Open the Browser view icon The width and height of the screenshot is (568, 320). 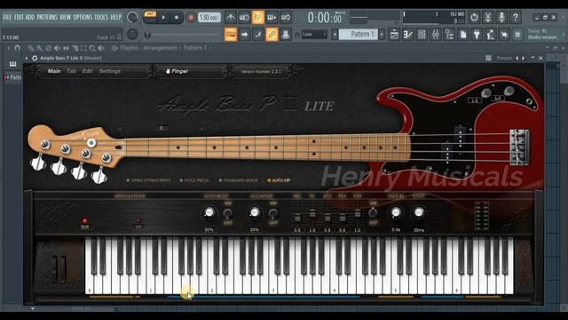(449, 35)
